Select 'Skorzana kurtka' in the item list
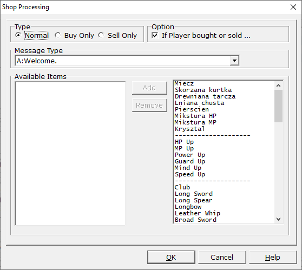The image size is (302, 270). pyautogui.click(x=224, y=90)
